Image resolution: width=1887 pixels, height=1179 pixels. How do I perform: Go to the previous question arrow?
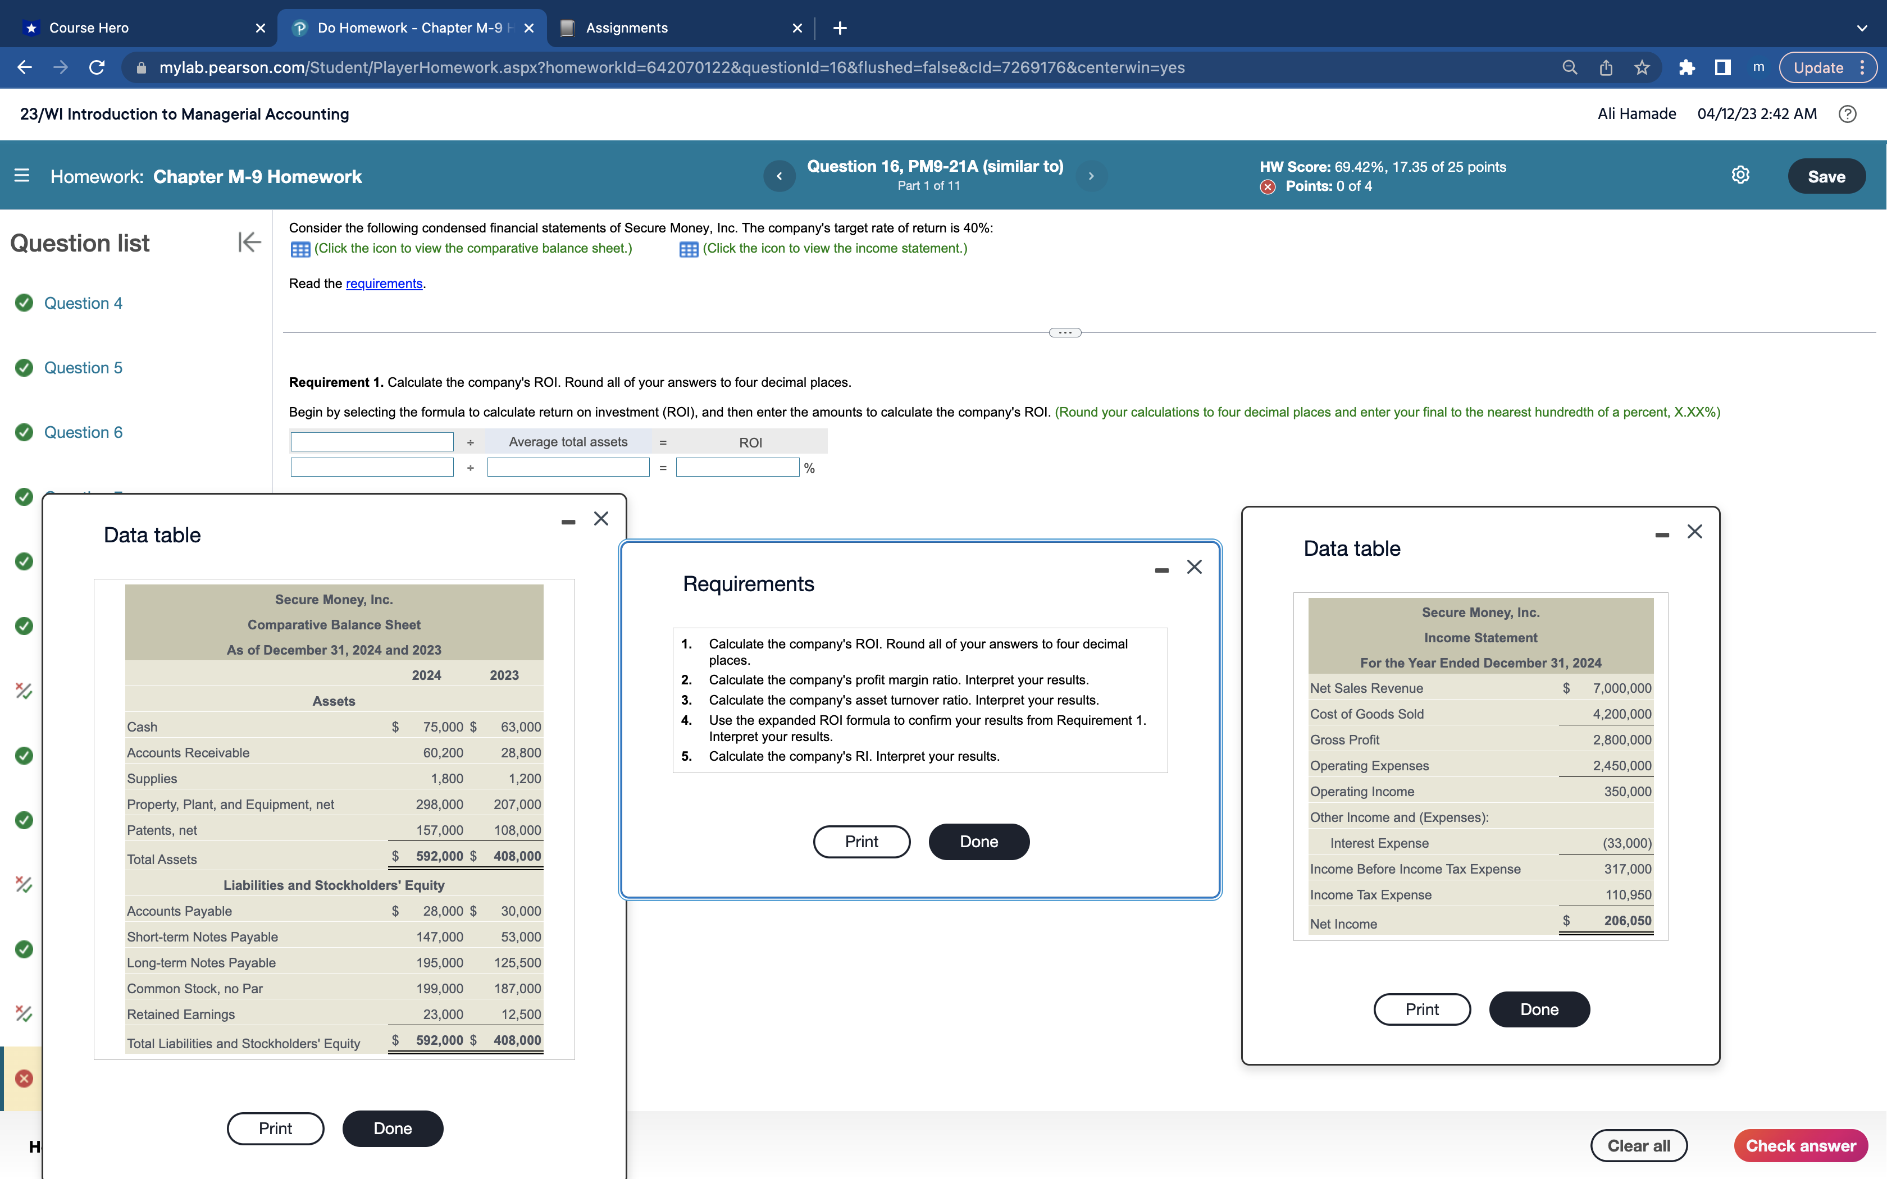[779, 176]
